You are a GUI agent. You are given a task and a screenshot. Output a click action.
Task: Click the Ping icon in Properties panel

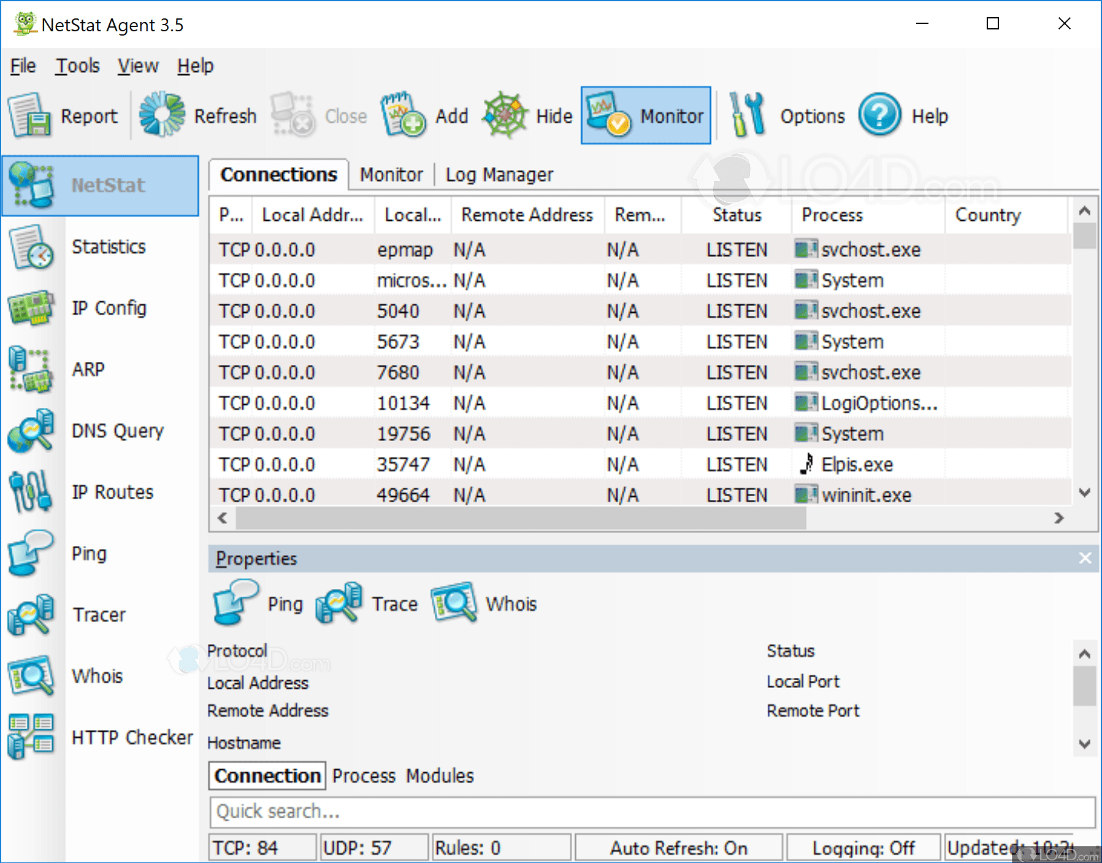point(236,604)
